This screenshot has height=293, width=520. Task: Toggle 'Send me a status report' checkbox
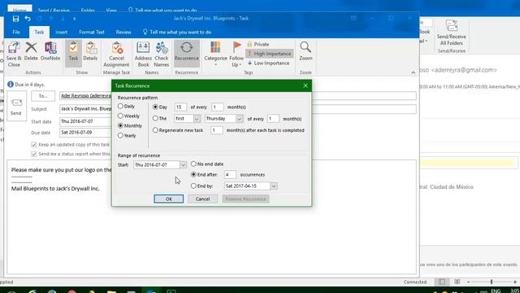pyautogui.click(x=34, y=154)
